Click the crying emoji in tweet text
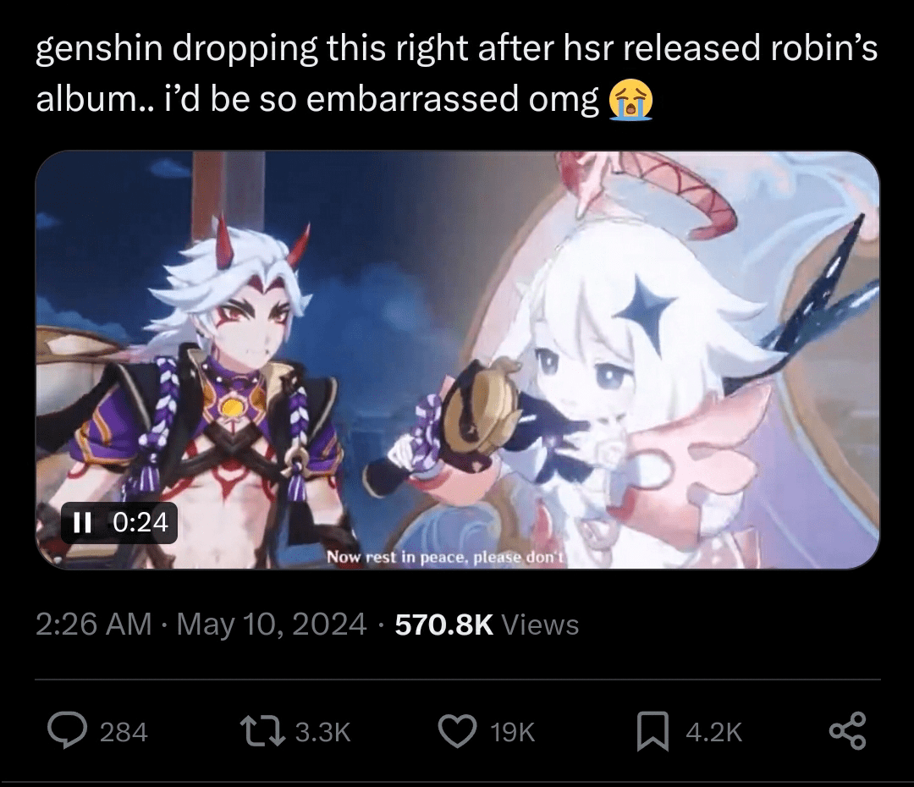 (x=630, y=100)
